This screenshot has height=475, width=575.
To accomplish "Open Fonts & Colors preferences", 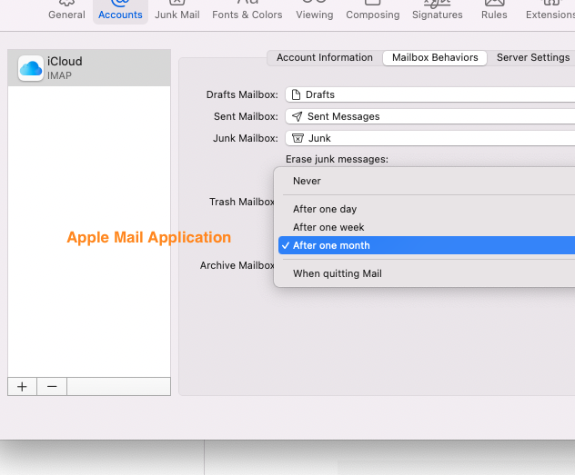I will point(247,10).
